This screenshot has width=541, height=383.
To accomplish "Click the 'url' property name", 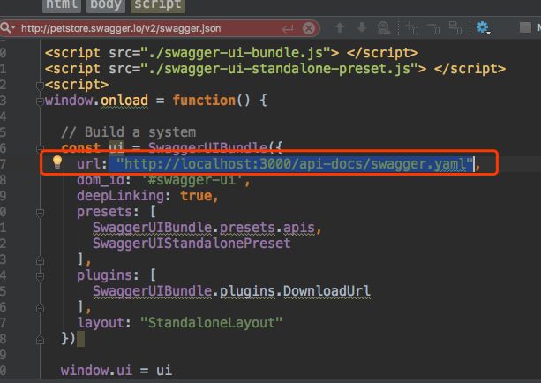I will 88,164.
